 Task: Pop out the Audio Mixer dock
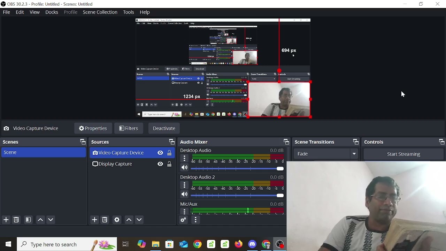pyautogui.click(x=286, y=142)
